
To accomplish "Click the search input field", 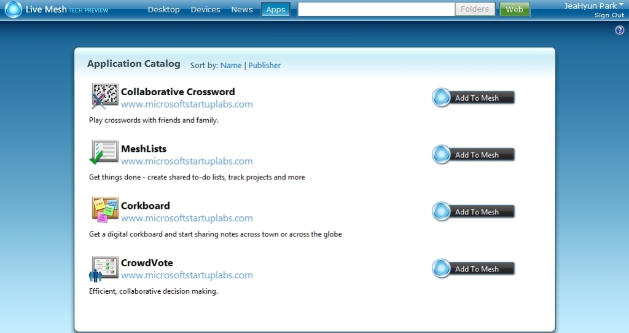I will click(377, 9).
